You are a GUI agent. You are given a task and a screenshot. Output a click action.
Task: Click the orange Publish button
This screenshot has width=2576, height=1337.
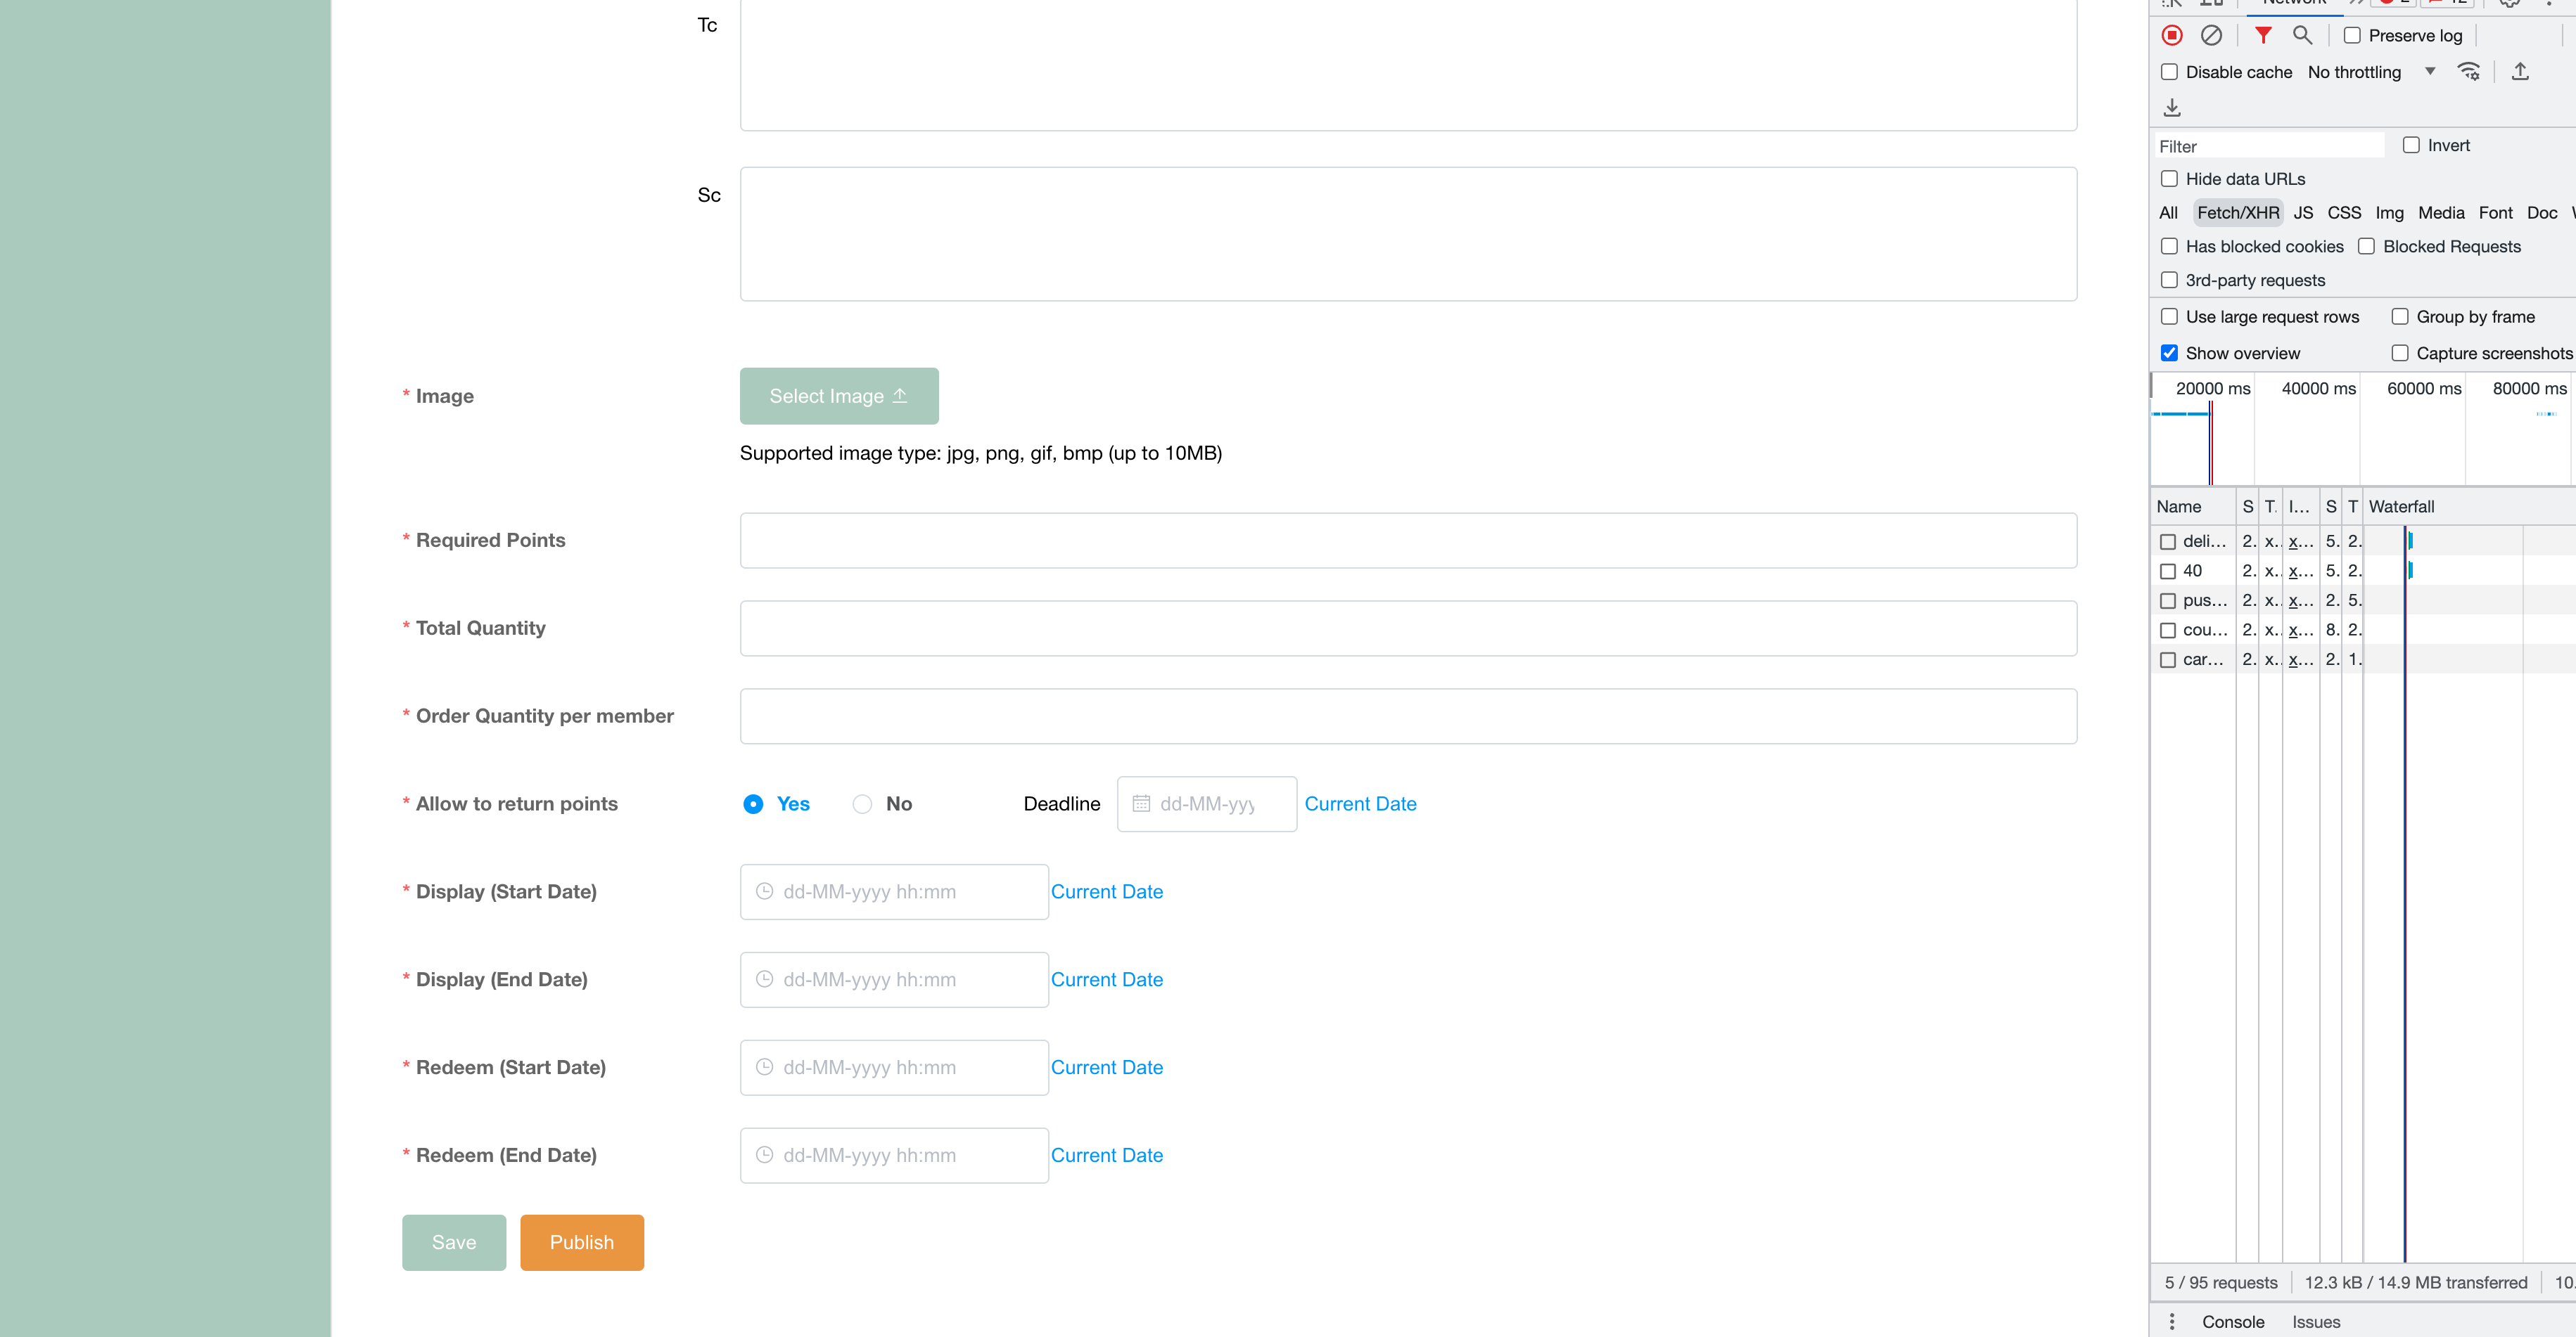[x=581, y=1242]
